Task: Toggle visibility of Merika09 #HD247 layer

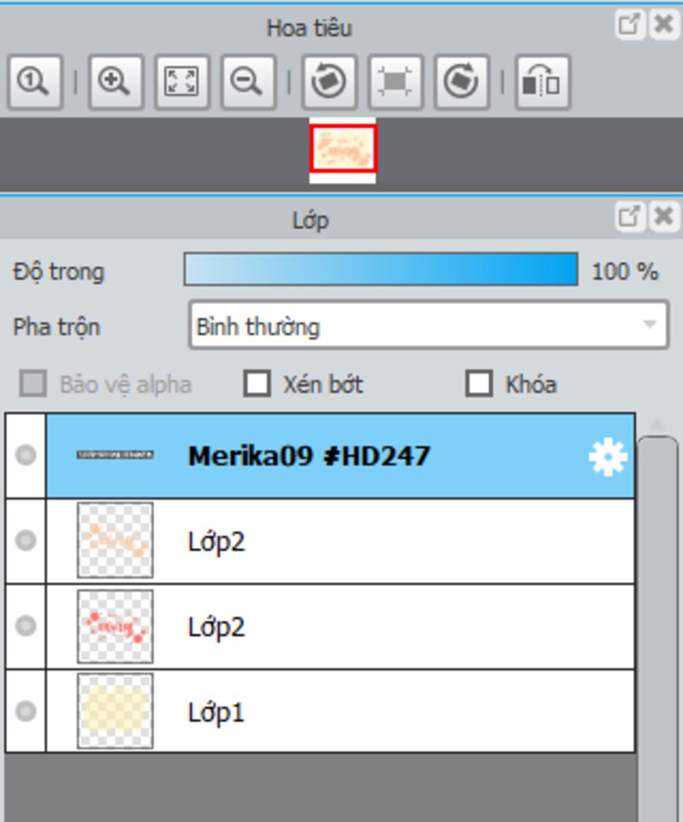Action: coord(26,456)
